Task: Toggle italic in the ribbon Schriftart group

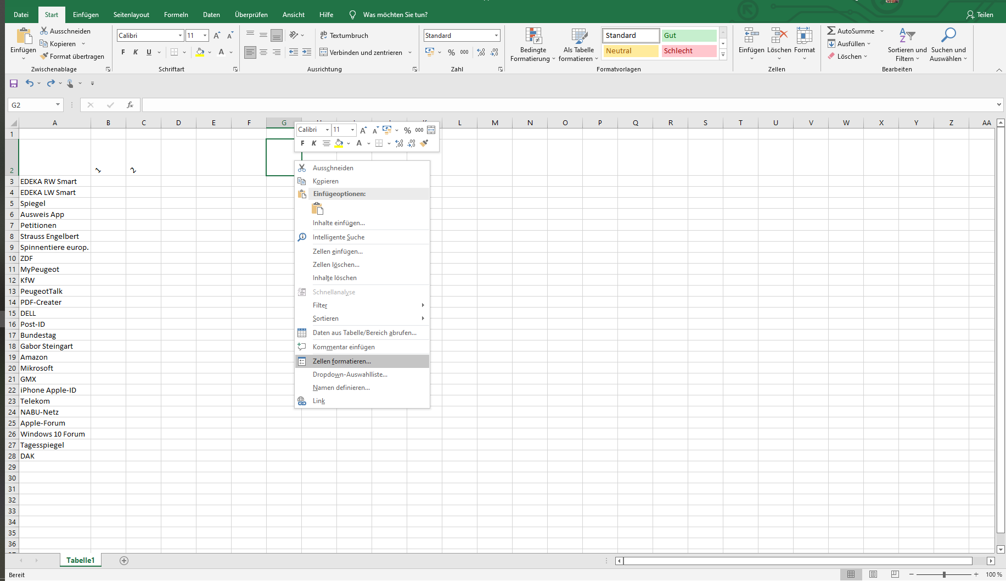Action: 136,52
